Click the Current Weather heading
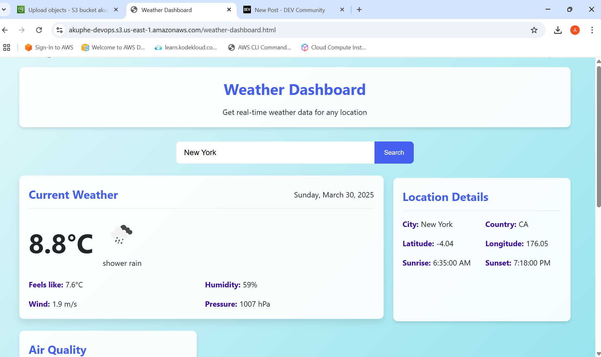 [73, 195]
